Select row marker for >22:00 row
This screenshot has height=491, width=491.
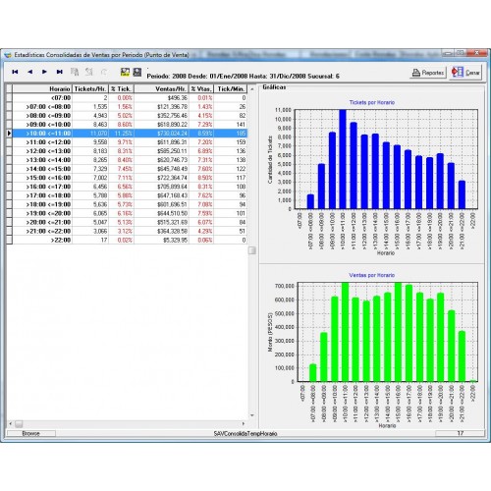[9, 240]
